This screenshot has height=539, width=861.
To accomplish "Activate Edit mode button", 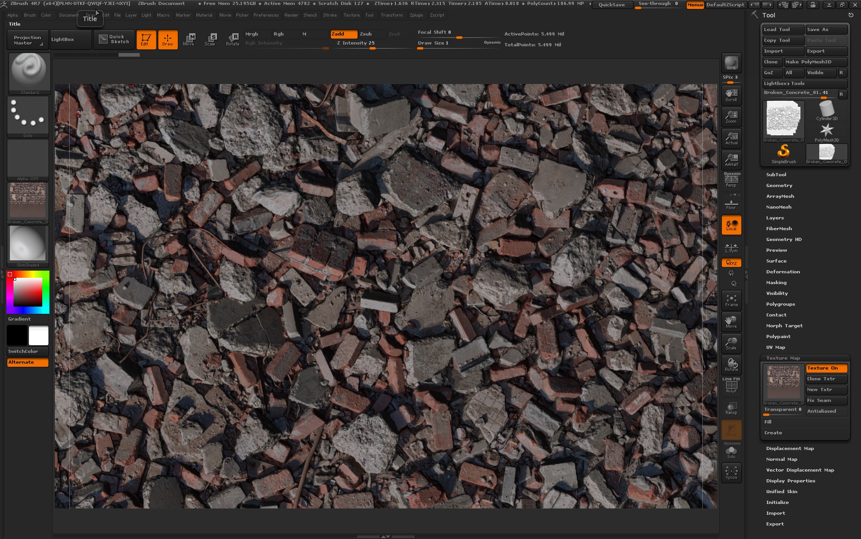I will click(x=146, y=40).
